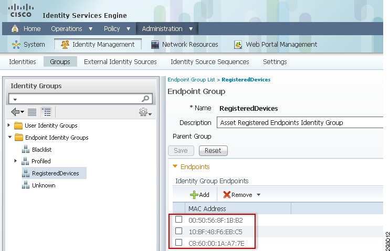Switch to the Groups tab
The image size is (390, 251).
click(60, 61)
